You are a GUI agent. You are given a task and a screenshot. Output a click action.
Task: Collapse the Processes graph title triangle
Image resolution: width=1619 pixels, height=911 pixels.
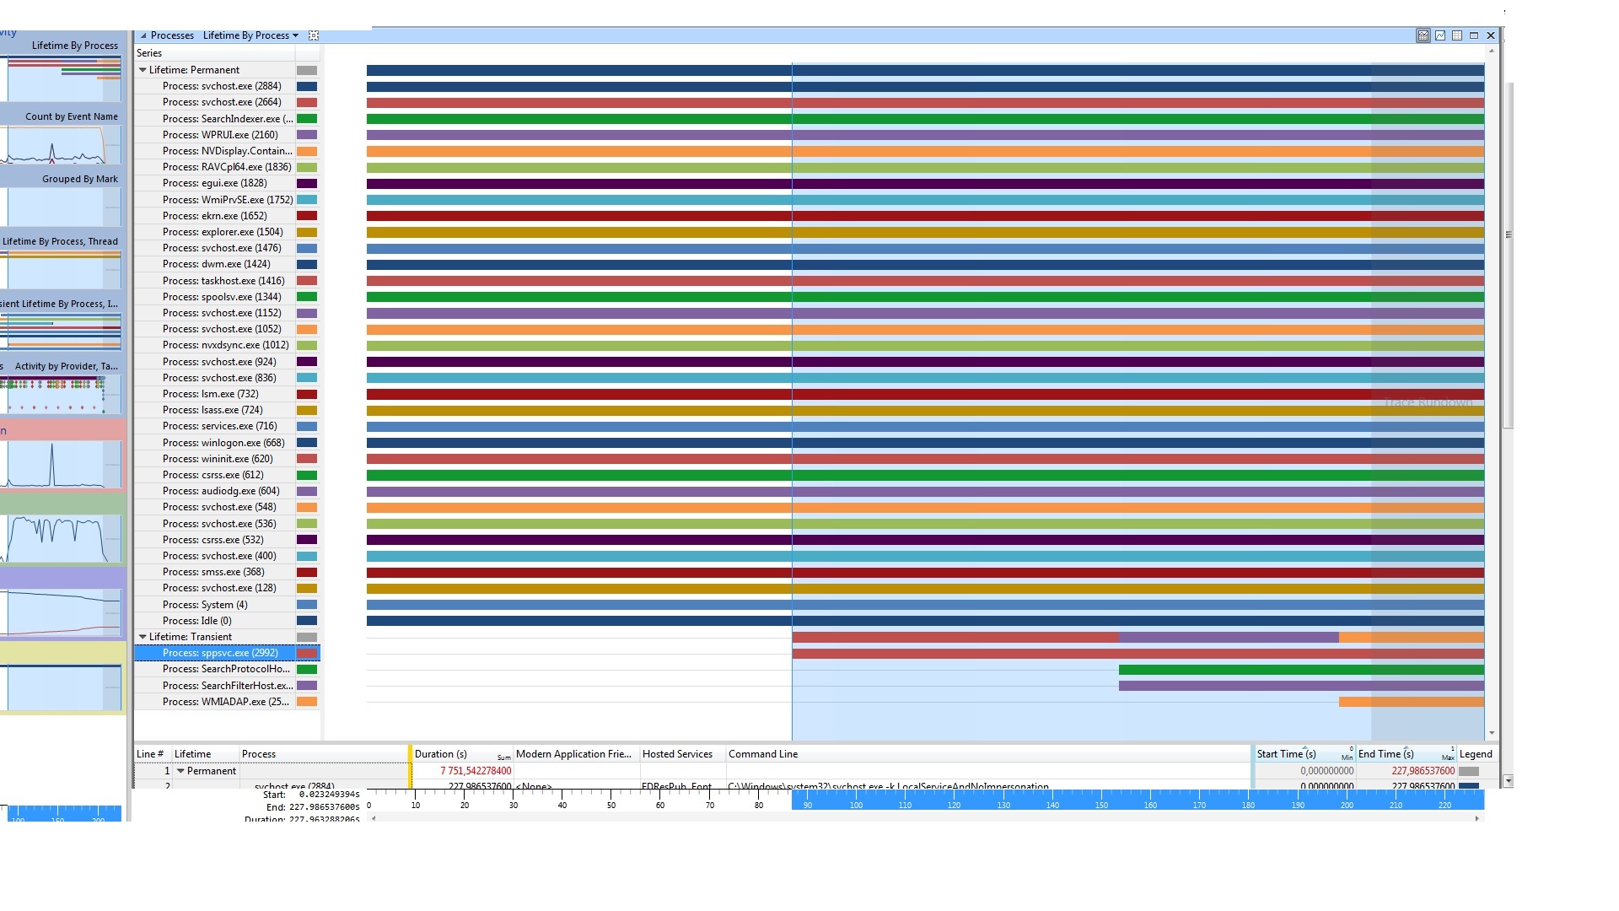point(143,35)
